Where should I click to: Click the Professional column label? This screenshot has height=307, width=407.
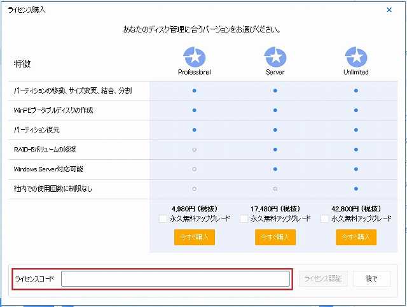(x=195, y=72)
